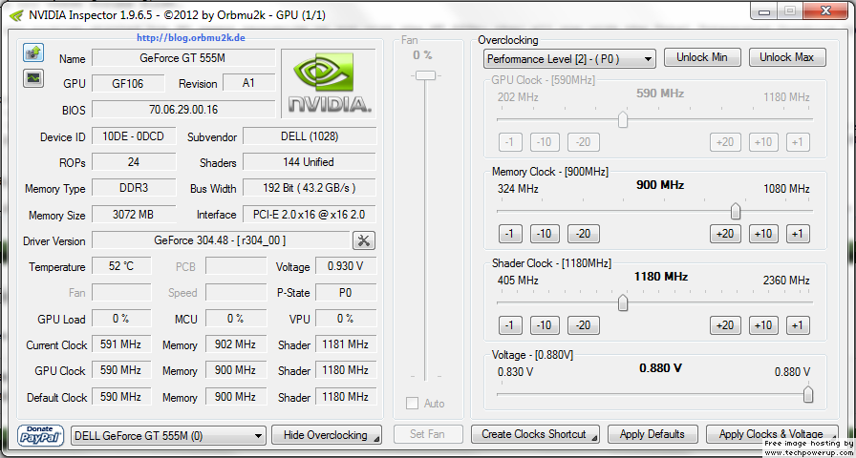Click the Shaders 144 Unified value

tap(310, 162)
